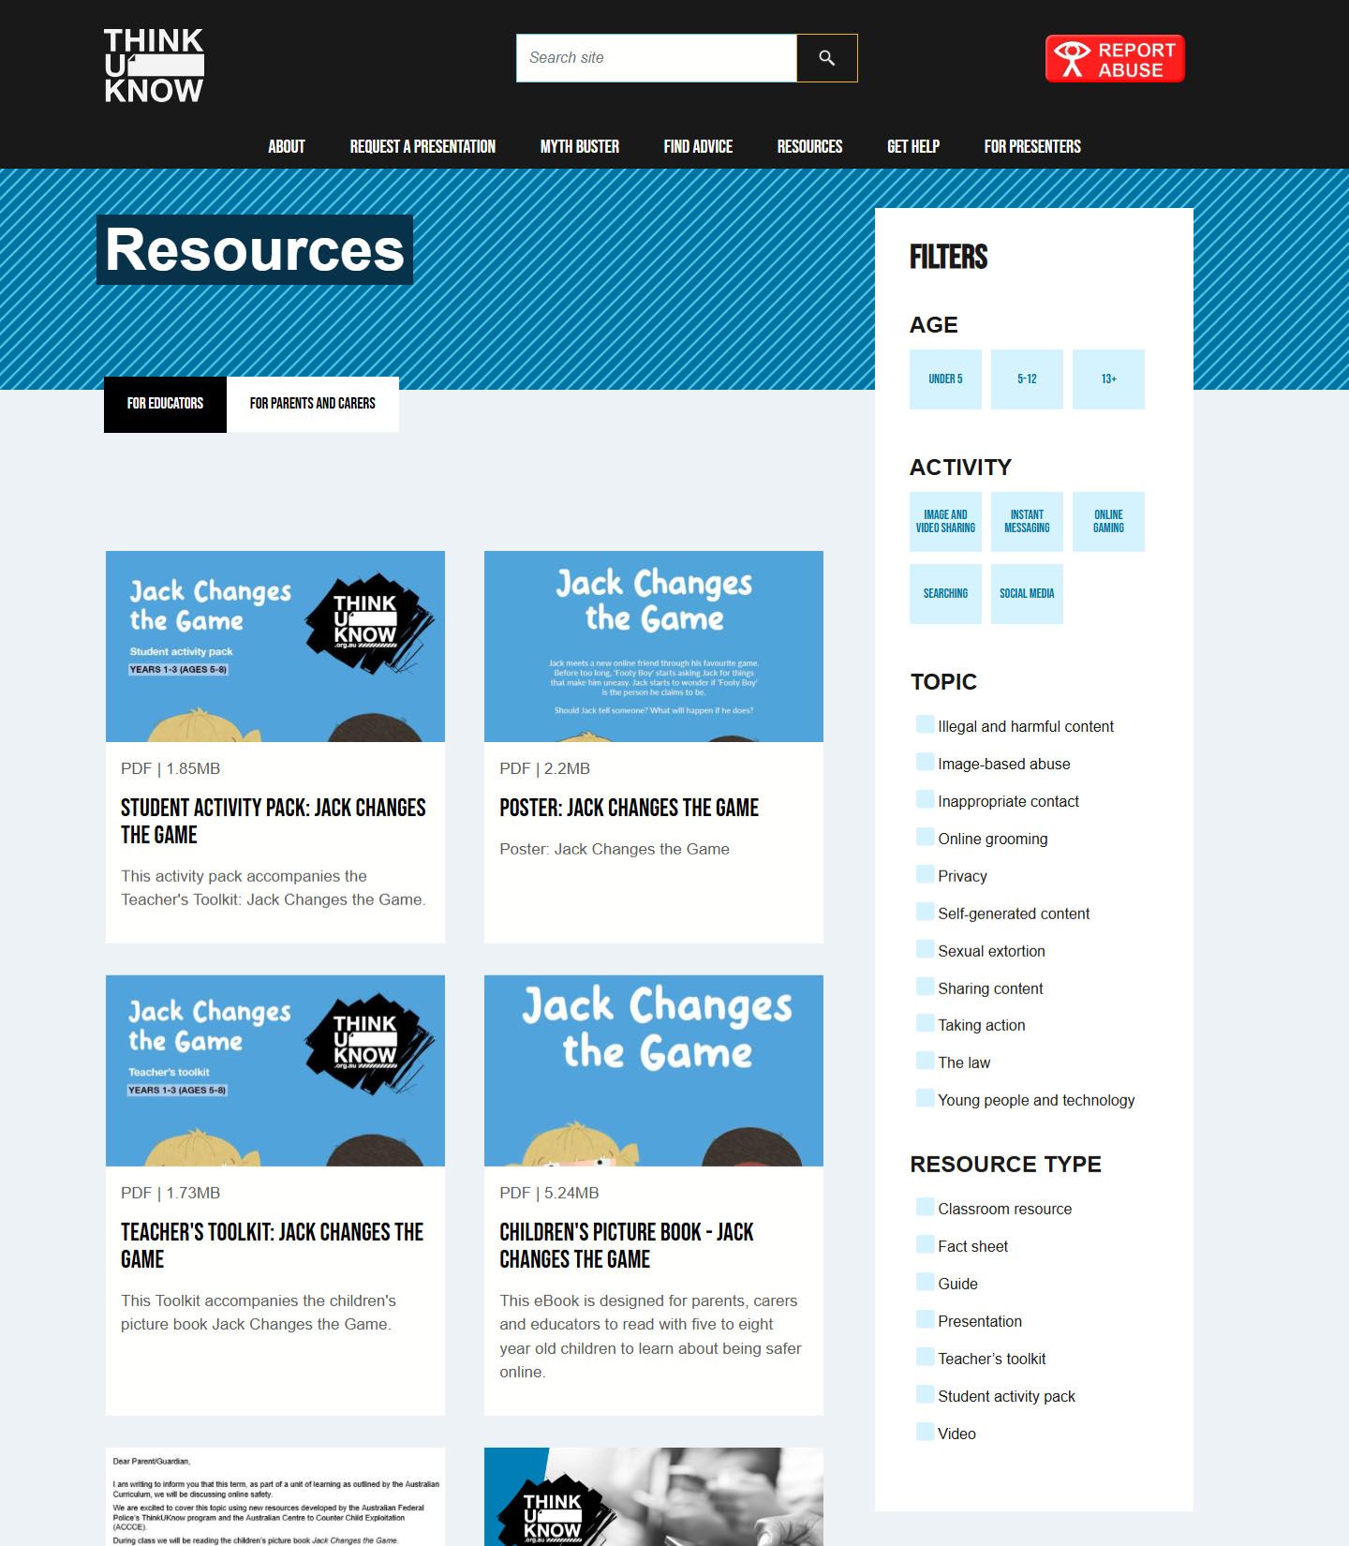The image size is (1349, 1546).
Task: Click the PDF 1.85MB file label
Action: (x=170, y=768)
